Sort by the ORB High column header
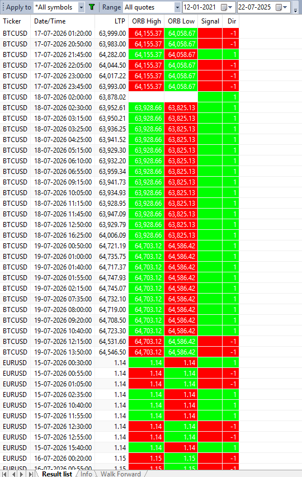 [x=147, y=21]
